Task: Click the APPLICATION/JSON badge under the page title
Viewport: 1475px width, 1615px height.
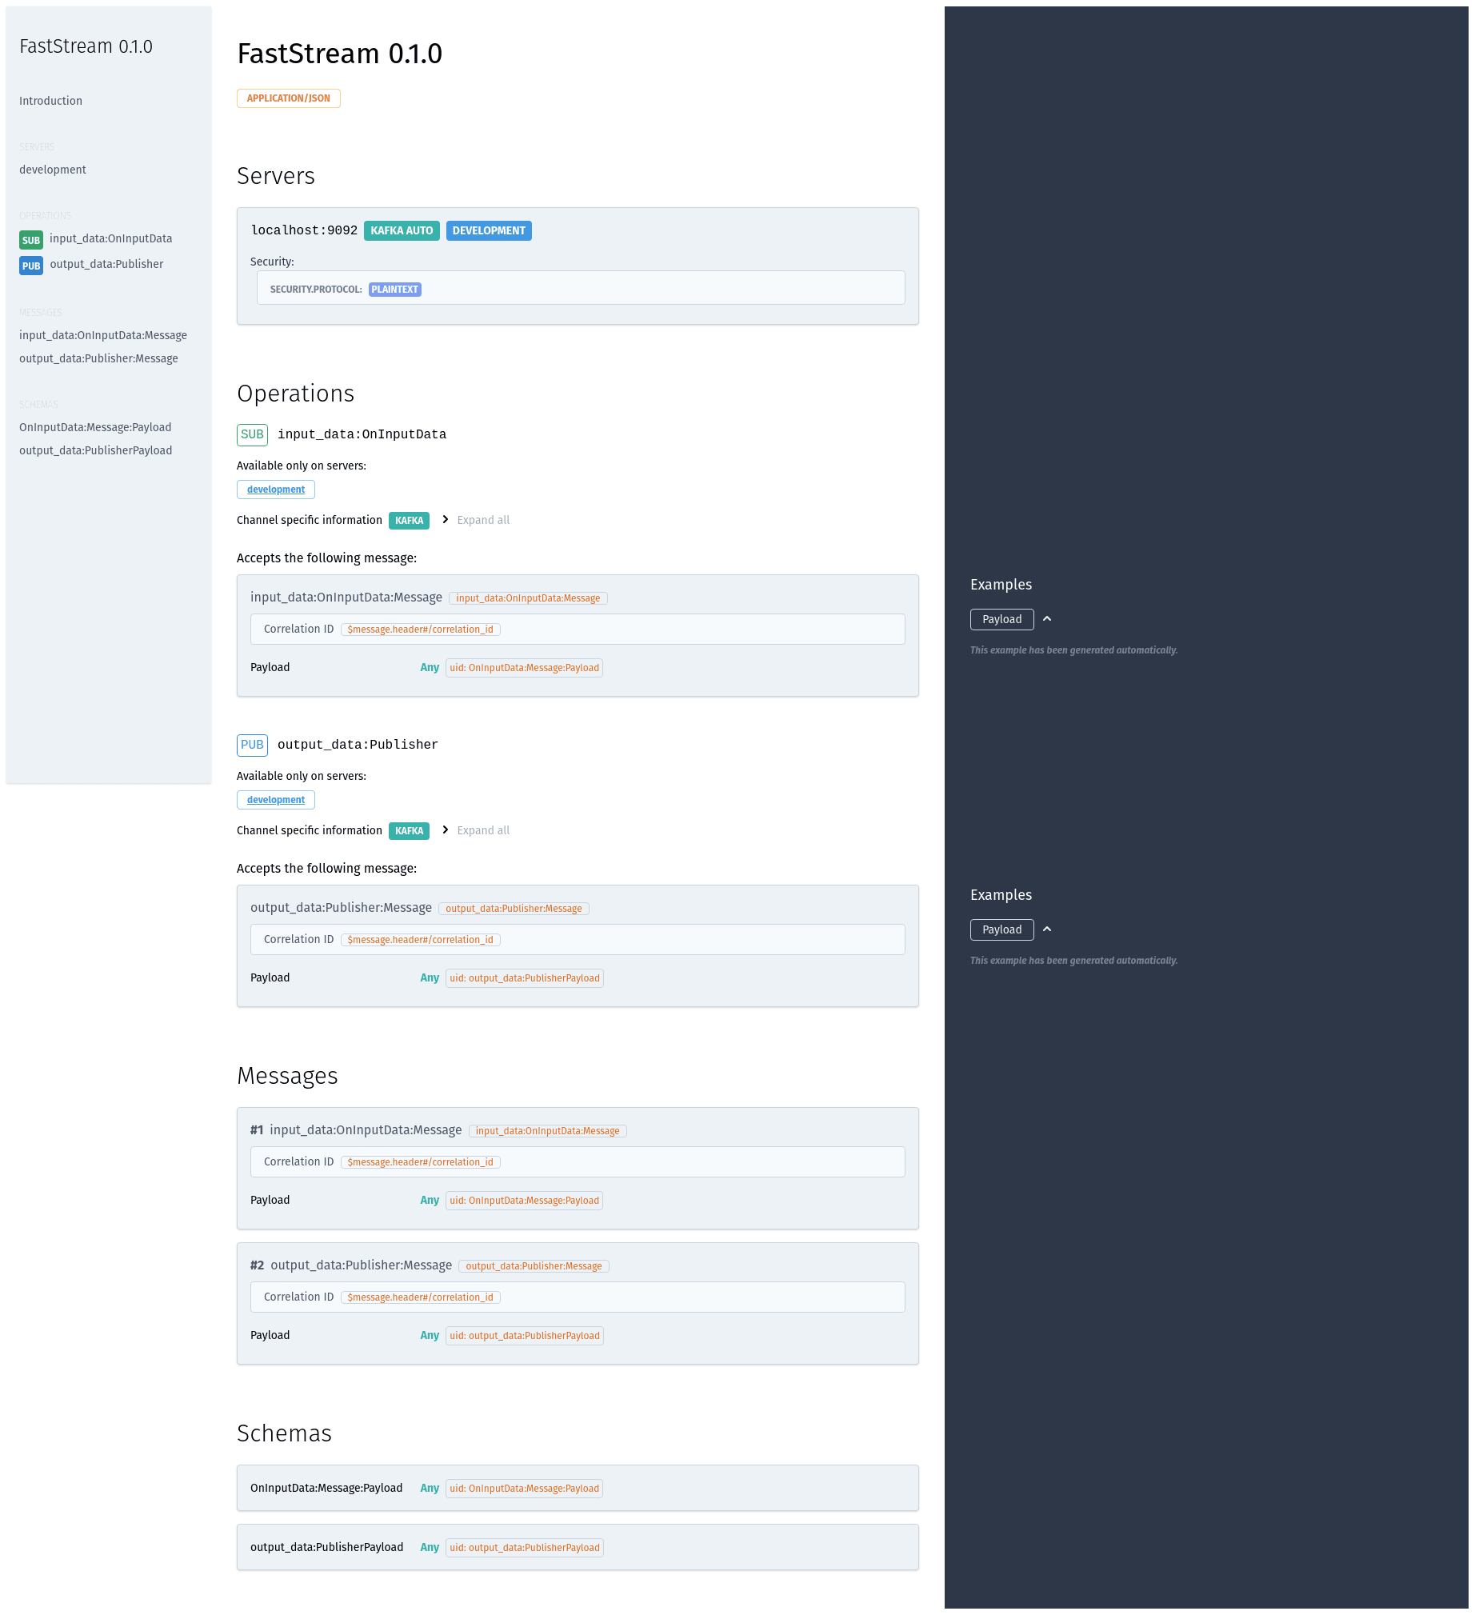Action: (289, 98)
